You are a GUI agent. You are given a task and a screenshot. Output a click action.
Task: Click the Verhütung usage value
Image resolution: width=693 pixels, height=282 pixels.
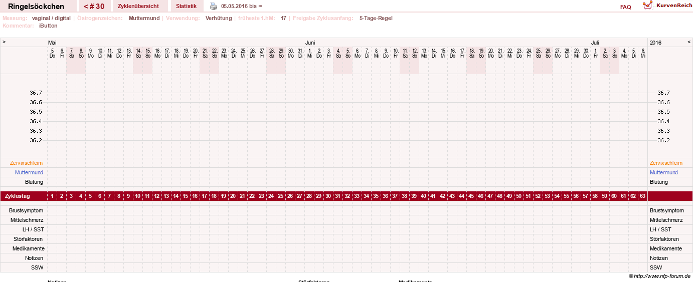[x=219, y=18]
